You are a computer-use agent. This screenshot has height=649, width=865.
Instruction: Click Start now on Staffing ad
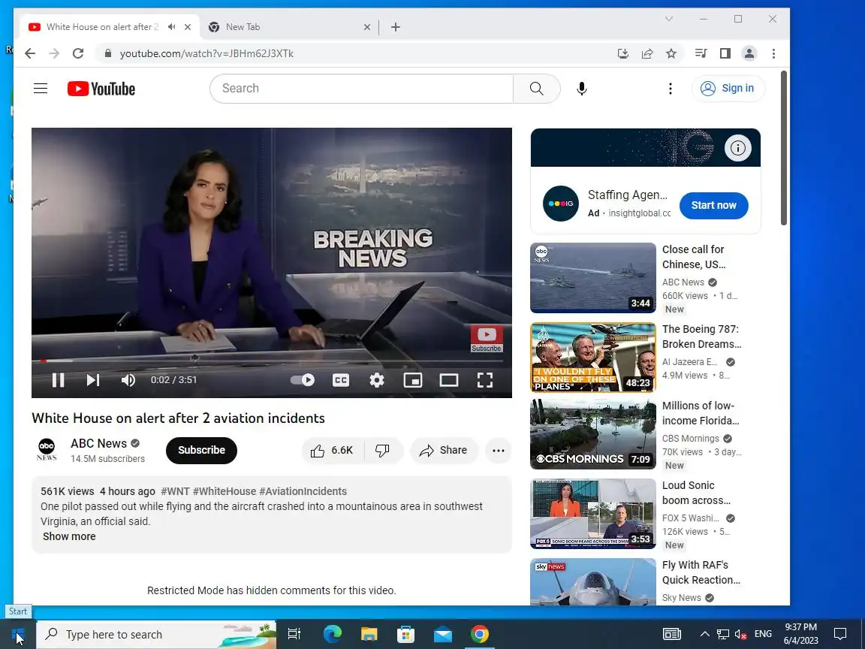coord(714,205)
